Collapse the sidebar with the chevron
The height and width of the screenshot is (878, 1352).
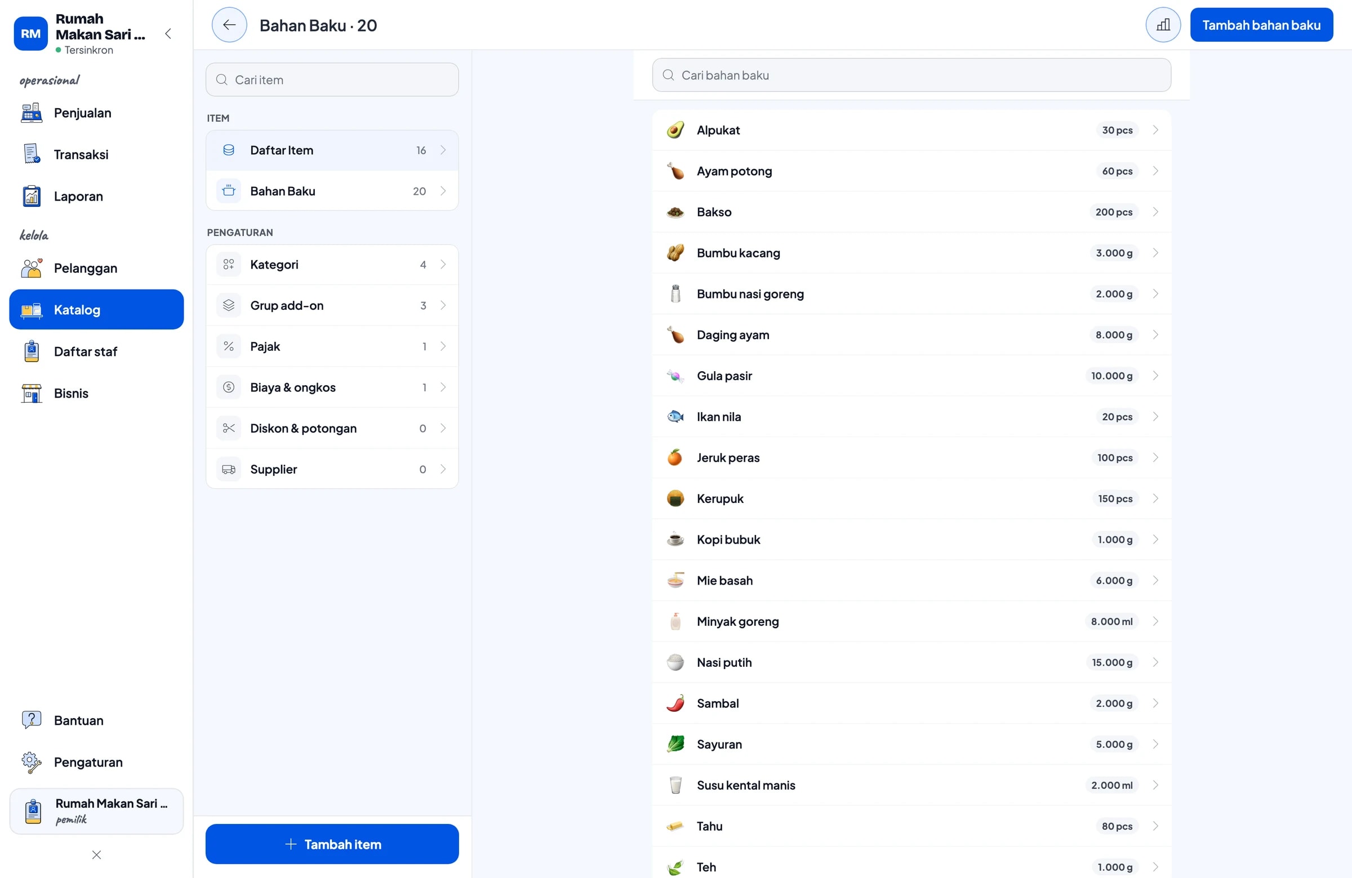click(168, 33)
